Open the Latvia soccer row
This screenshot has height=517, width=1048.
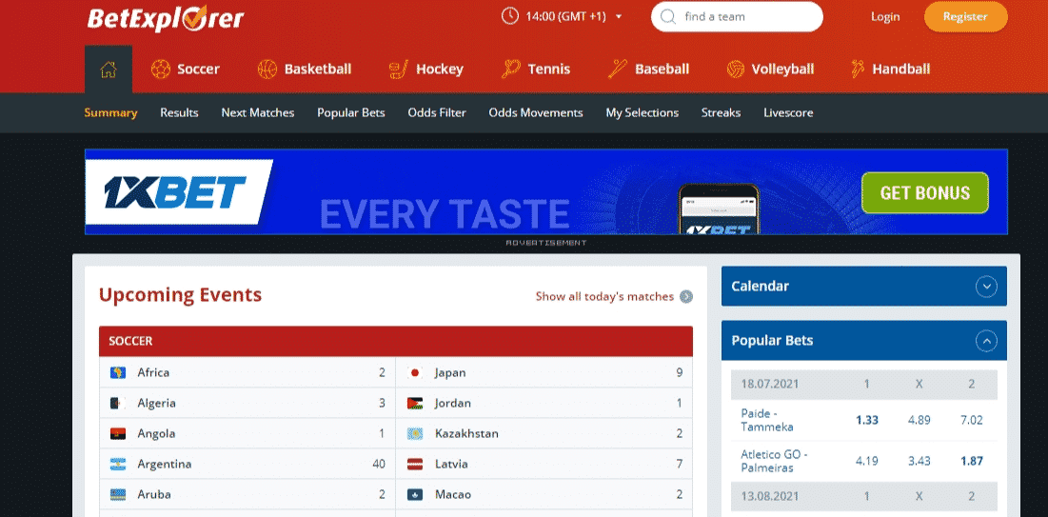click(544, 465)
